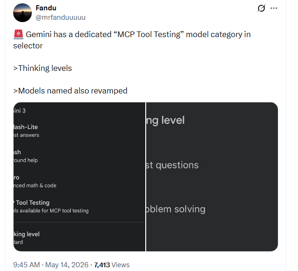Choose the 'problem solving' thinking option
The width and height of the screenshot is (298, 271).
point(176,209)
